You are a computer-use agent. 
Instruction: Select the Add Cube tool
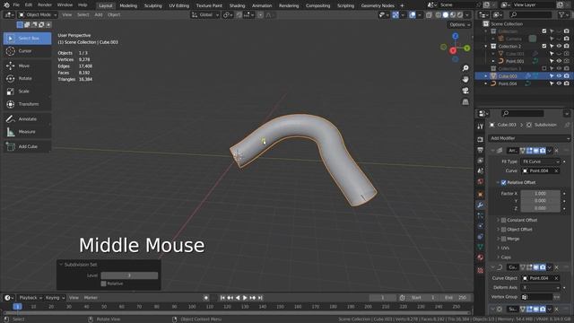(27, 146)
